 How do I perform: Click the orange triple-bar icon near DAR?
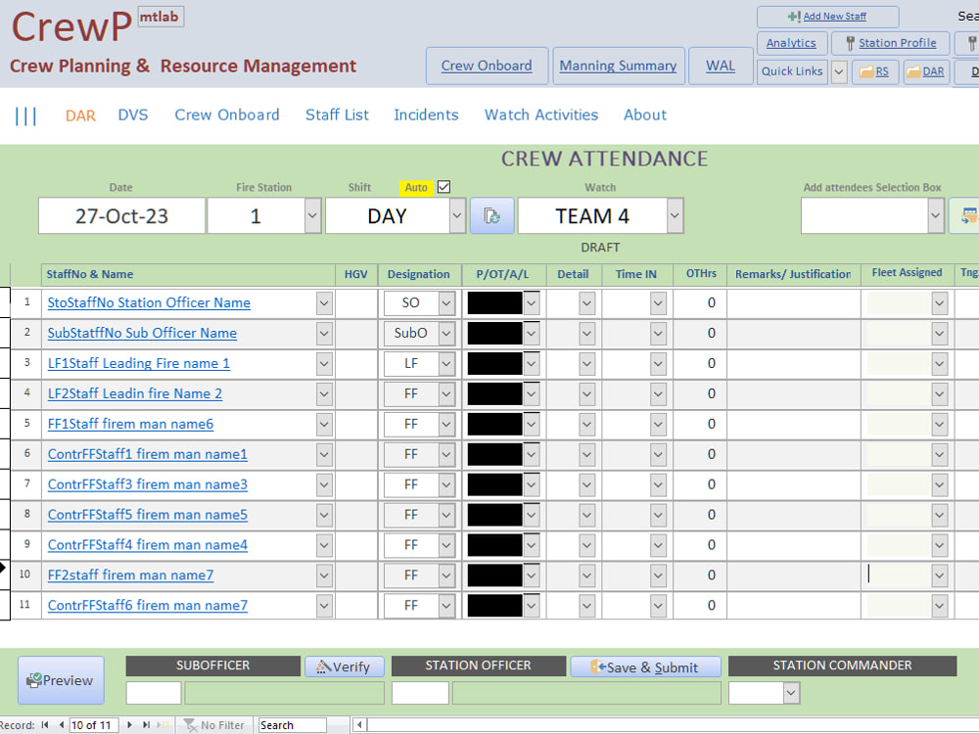(25, 115)
